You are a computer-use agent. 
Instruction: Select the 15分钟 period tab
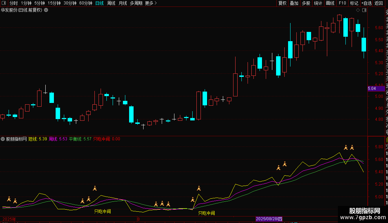54,3
